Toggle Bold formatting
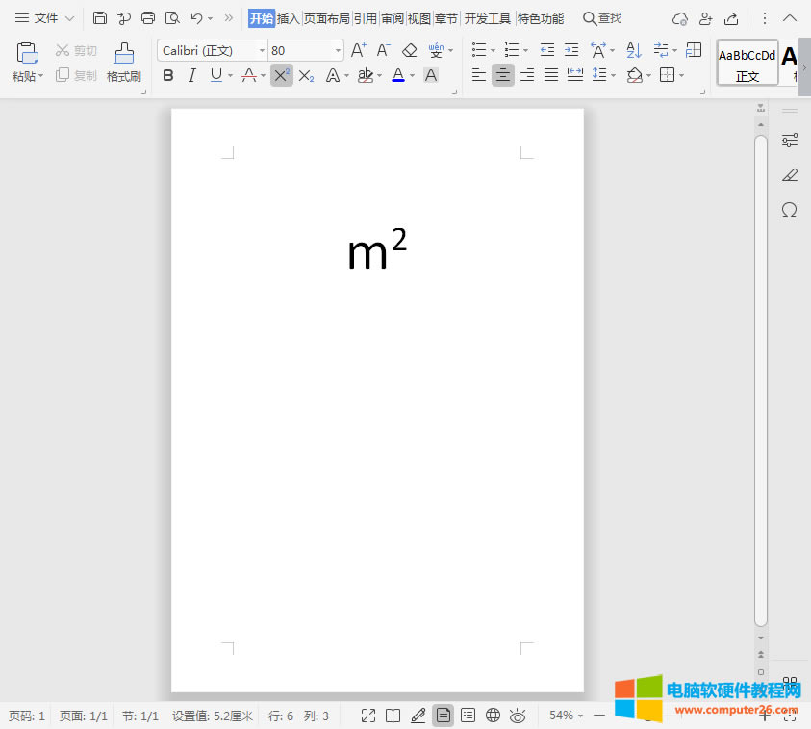 (168, 75)
